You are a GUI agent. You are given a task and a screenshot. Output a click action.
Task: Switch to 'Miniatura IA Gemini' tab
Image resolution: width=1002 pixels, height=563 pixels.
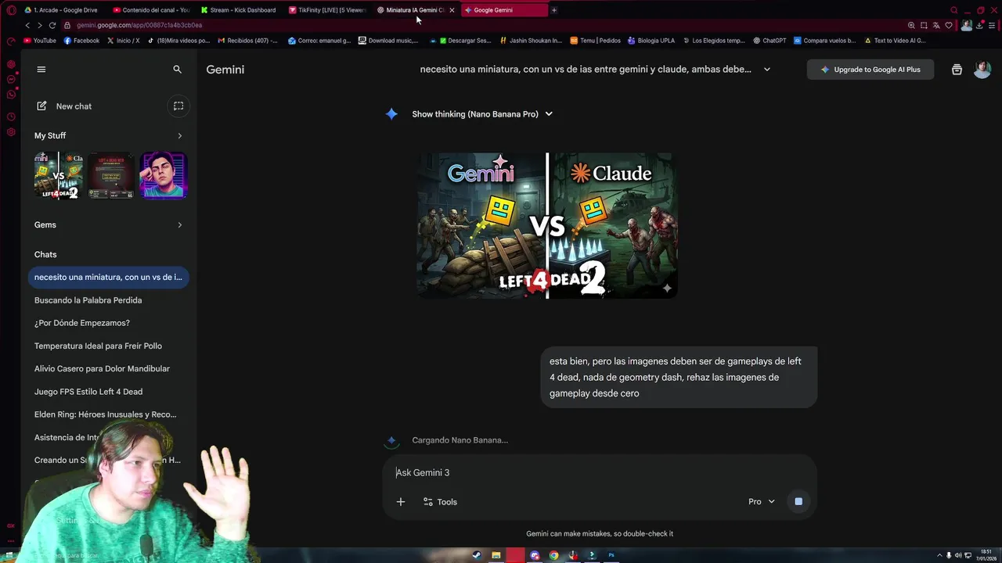point(409,10)
